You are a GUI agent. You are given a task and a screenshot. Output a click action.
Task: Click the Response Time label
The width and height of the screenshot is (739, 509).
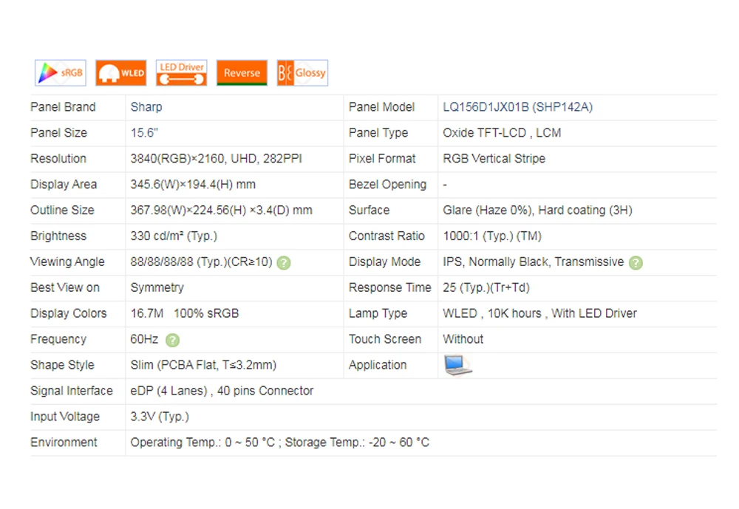389,288
